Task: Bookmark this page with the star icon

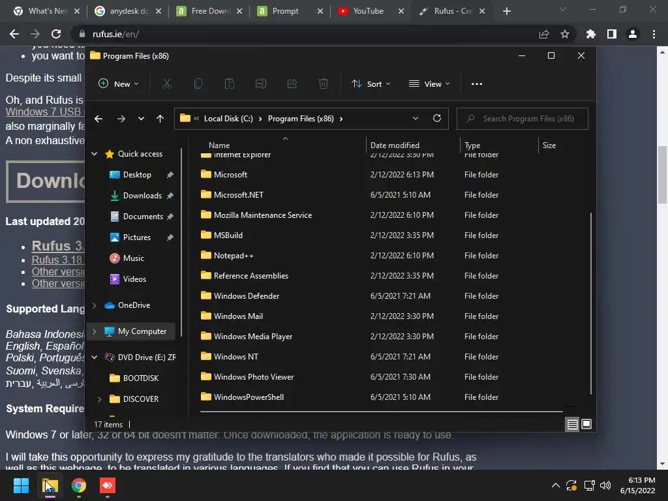Action: (565, 34)
